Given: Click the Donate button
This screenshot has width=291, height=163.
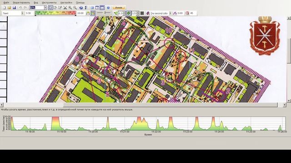Looking at the screenshot, I should 119,8.
